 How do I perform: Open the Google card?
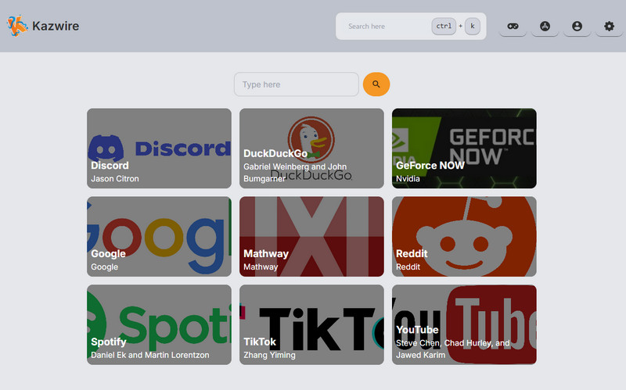(160, 237)
